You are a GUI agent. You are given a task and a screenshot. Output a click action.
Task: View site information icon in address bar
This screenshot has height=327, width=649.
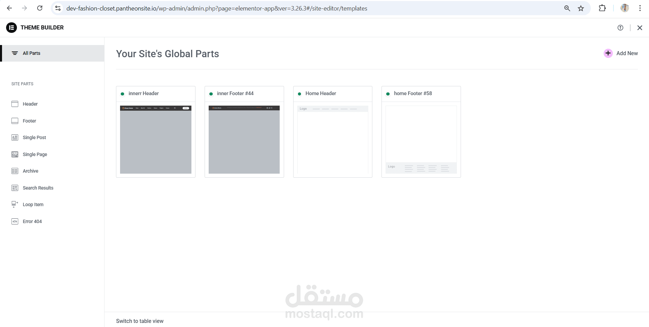pos(58,8)
